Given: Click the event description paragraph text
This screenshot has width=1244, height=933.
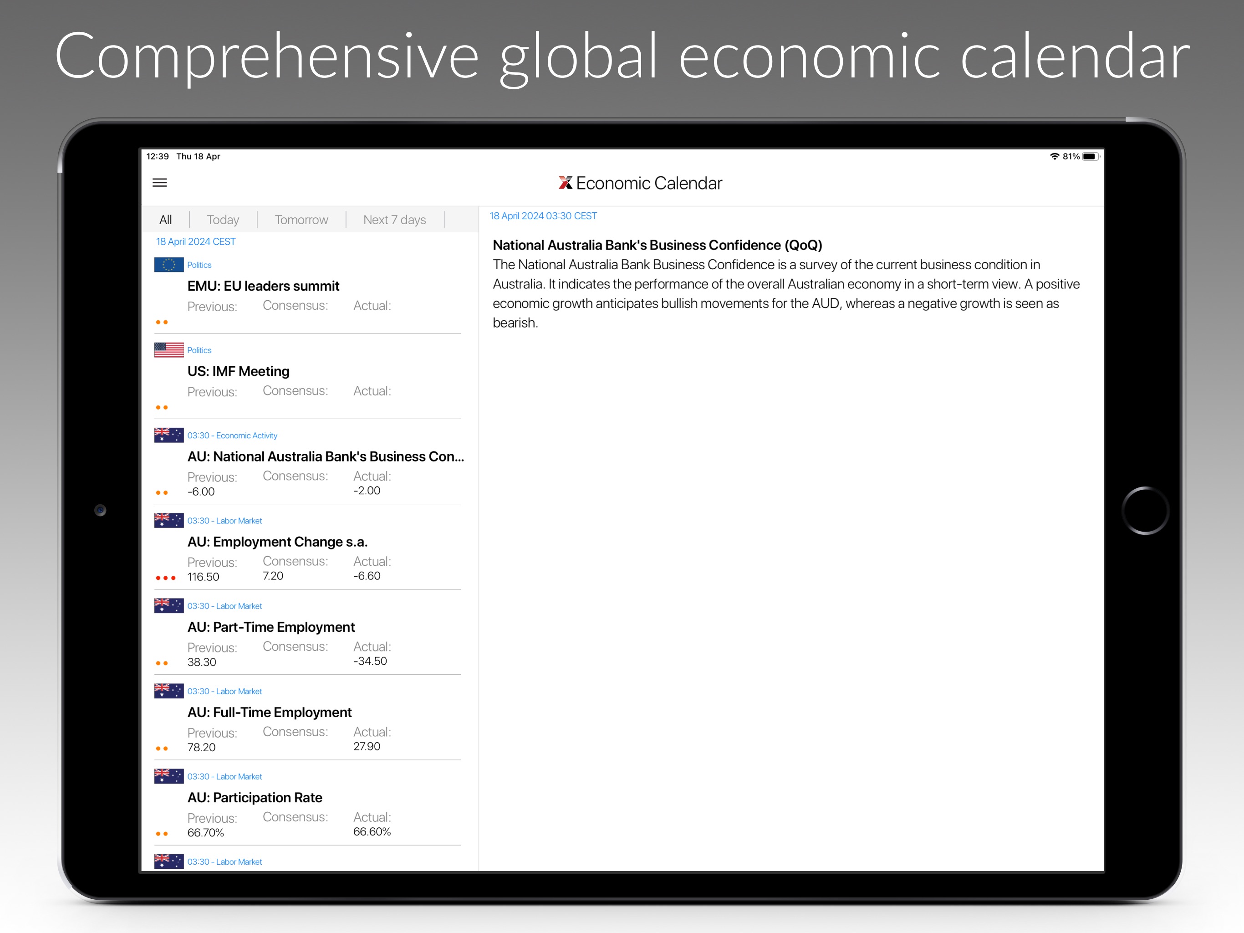Looking at the screenshot, I should [786, 294].
